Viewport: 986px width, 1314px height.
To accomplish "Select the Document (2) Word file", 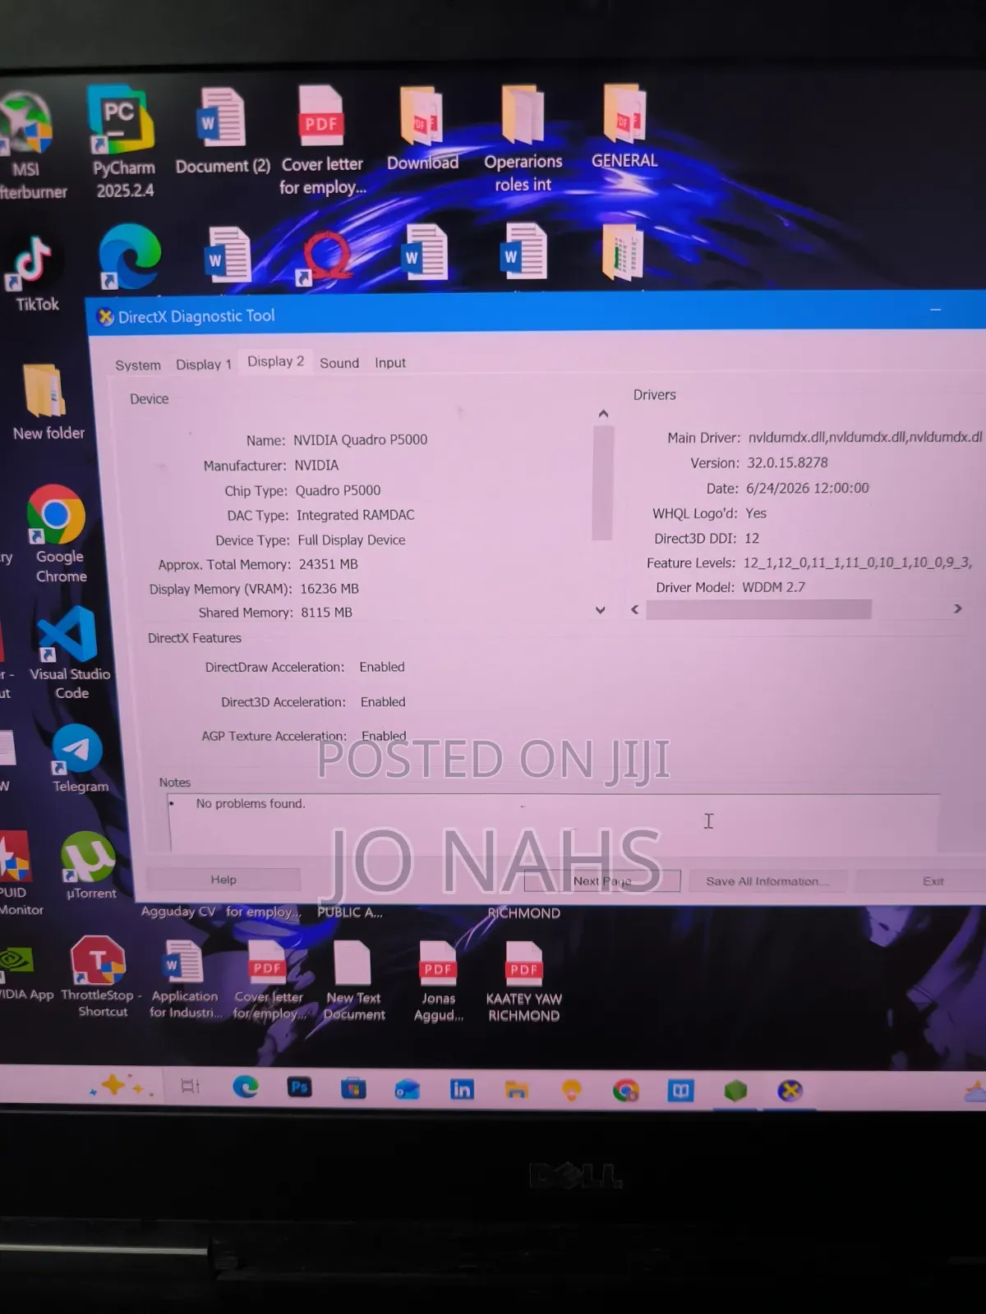I will (222, 130).
